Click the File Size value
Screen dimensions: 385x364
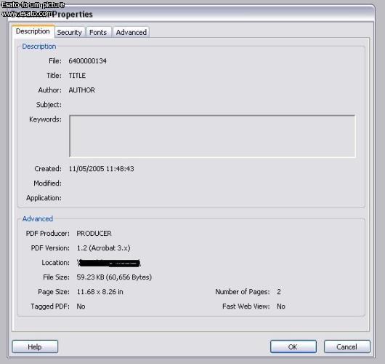pos(114,277)
